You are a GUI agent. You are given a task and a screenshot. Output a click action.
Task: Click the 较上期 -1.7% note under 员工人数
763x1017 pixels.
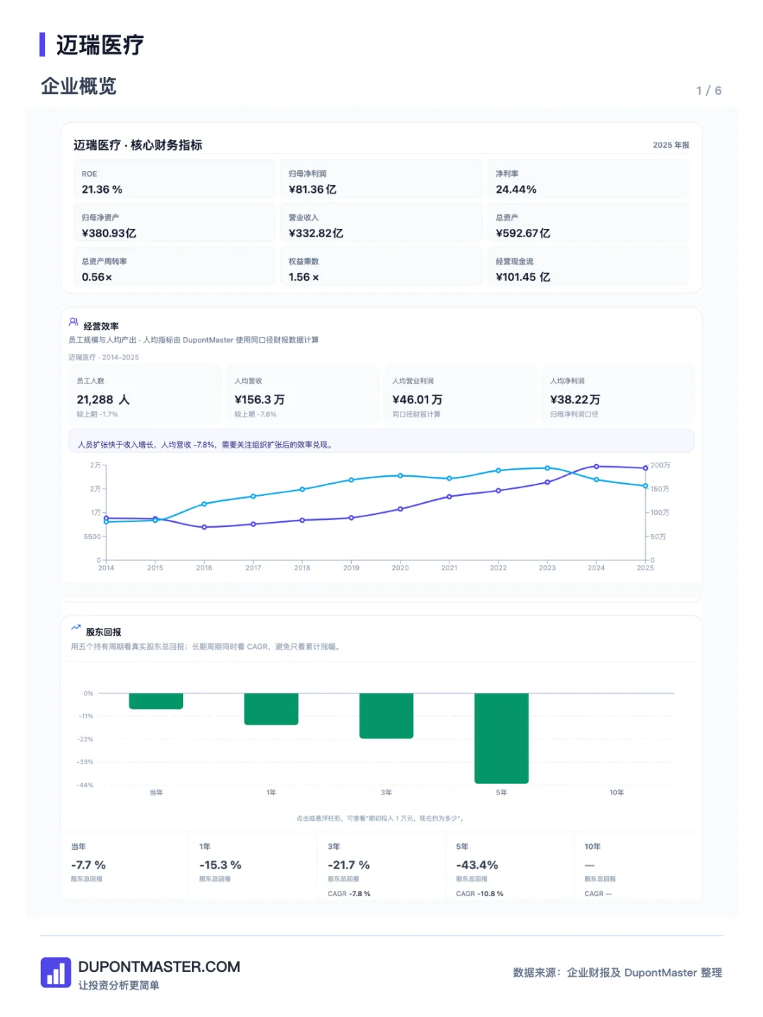(x=97, y=415)
